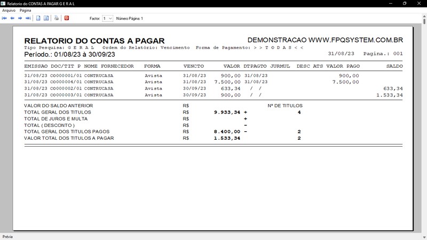Click the 'Período.: 01/08/23 à 30/09/23' line

click(70, 54)
